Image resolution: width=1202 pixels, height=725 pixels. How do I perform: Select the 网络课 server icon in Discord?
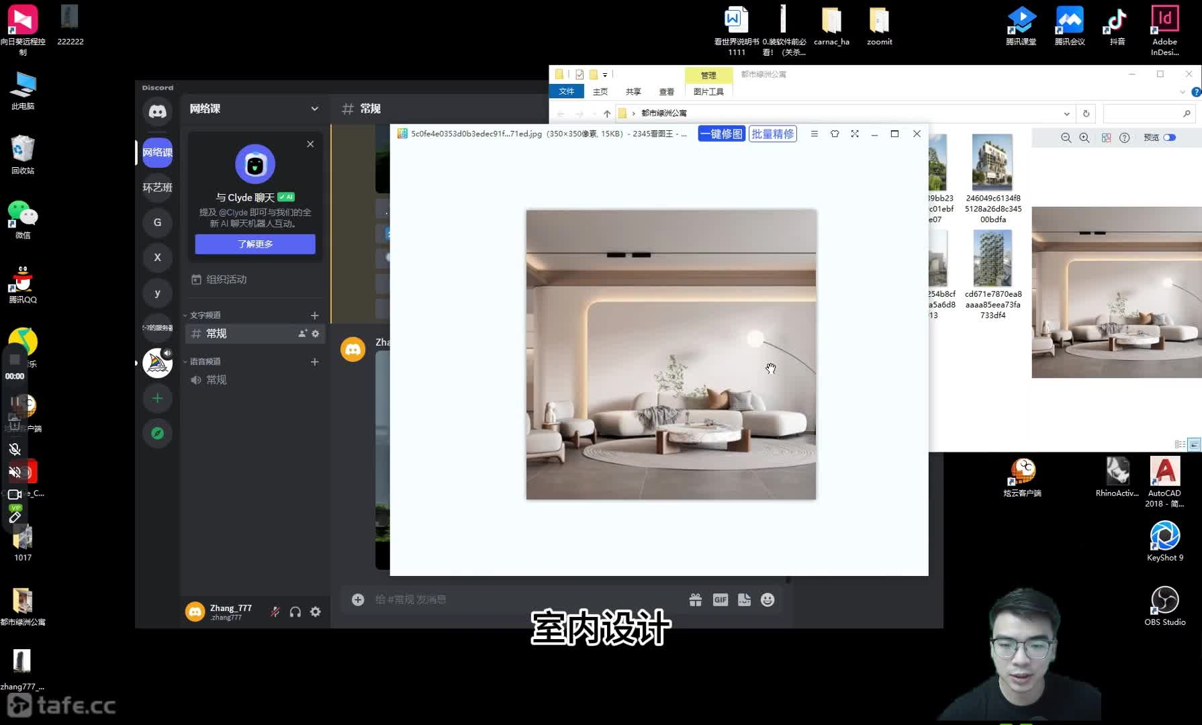coord(157,152)
